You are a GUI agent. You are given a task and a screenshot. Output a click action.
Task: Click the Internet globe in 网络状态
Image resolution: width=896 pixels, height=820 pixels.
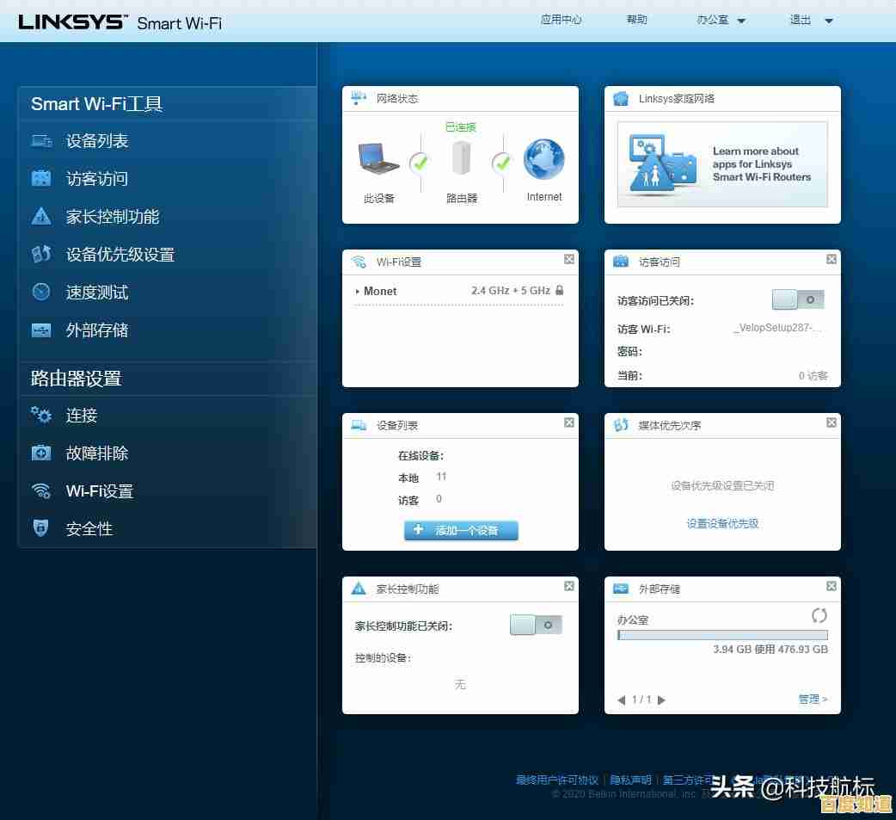(542, 159)
